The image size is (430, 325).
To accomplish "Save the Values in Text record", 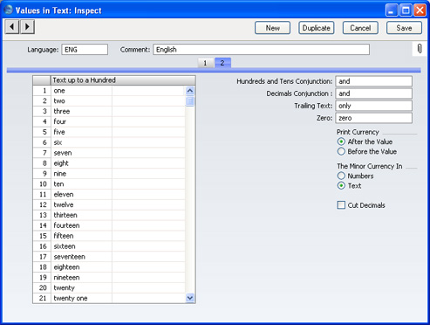I will pyautogui.click(x=404, y=28).
